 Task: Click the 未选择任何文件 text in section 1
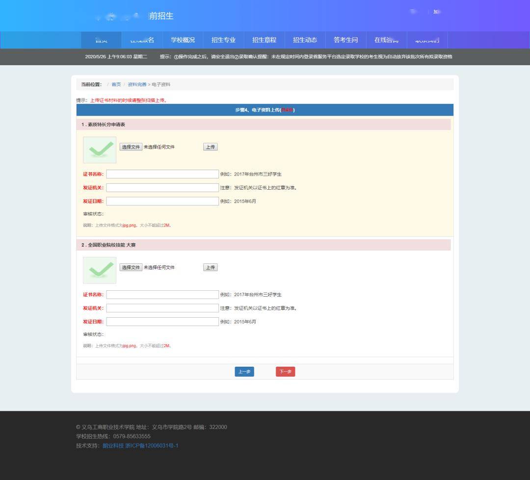[159, 147]
